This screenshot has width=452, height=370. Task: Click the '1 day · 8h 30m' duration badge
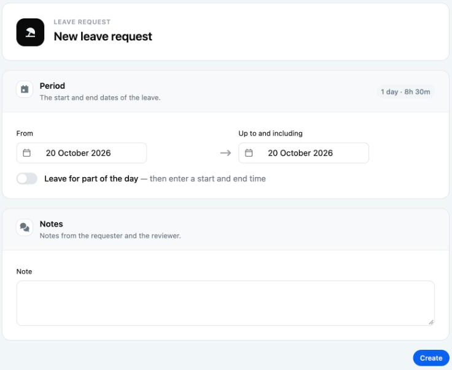click(x=405, y=92)
